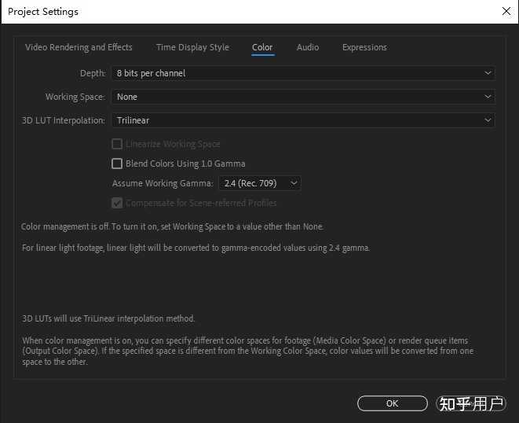Click the Blend Colors Using 1.0 Gamma label

[185, 164]
